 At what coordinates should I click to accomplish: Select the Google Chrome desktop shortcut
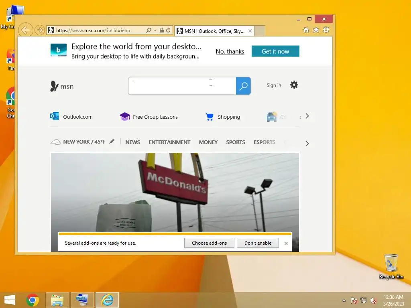10,103
